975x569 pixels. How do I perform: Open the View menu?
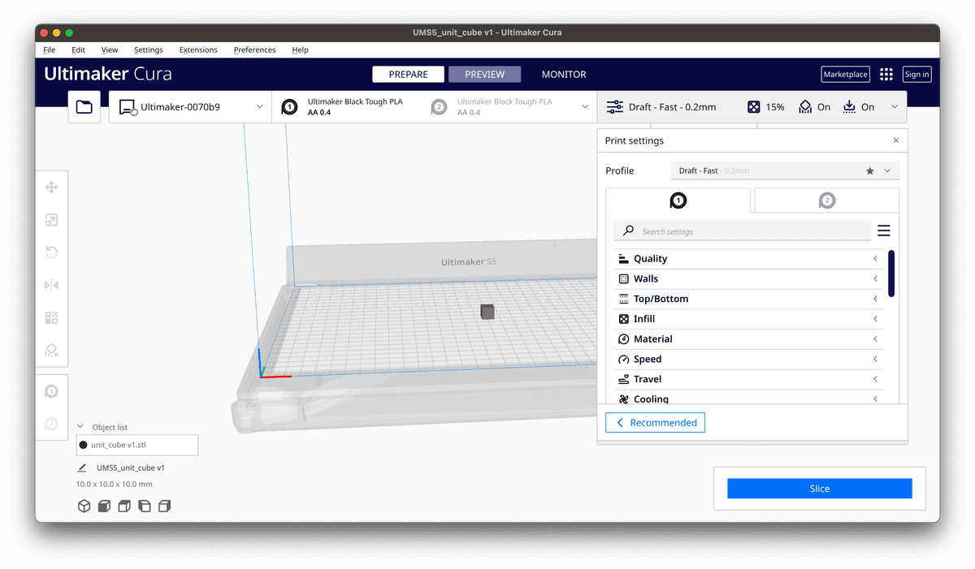[109, 50]
